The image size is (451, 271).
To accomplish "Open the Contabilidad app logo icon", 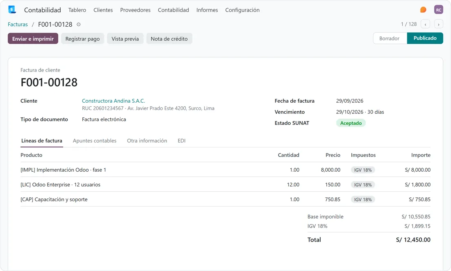I will pyautogui.click(x=12, y=9).
